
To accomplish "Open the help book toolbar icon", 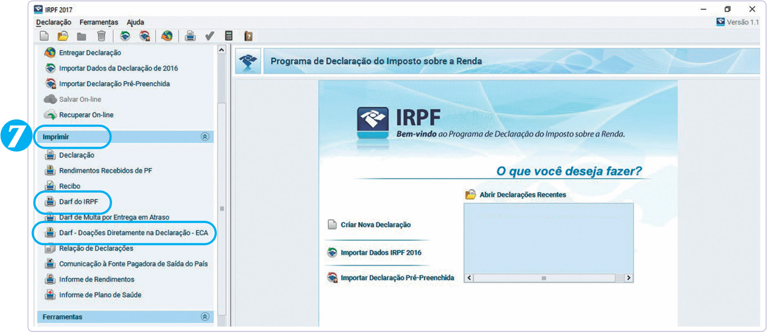I will [249, 36].
